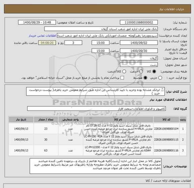The width and height of the screenshot is (194, 188).
Task: Click buyer organization name field
Action: pyautogui.click(x=101, y=29)
